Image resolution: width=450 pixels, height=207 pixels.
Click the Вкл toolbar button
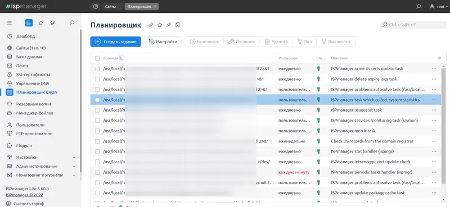(304, 42)
